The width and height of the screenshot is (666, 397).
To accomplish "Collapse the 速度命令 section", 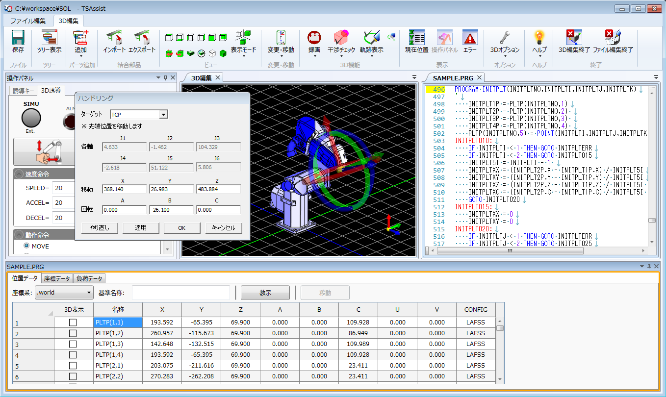I will (x=19, y=174).
